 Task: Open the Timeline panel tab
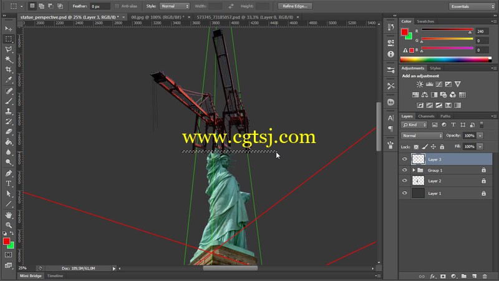coord(55,276)
